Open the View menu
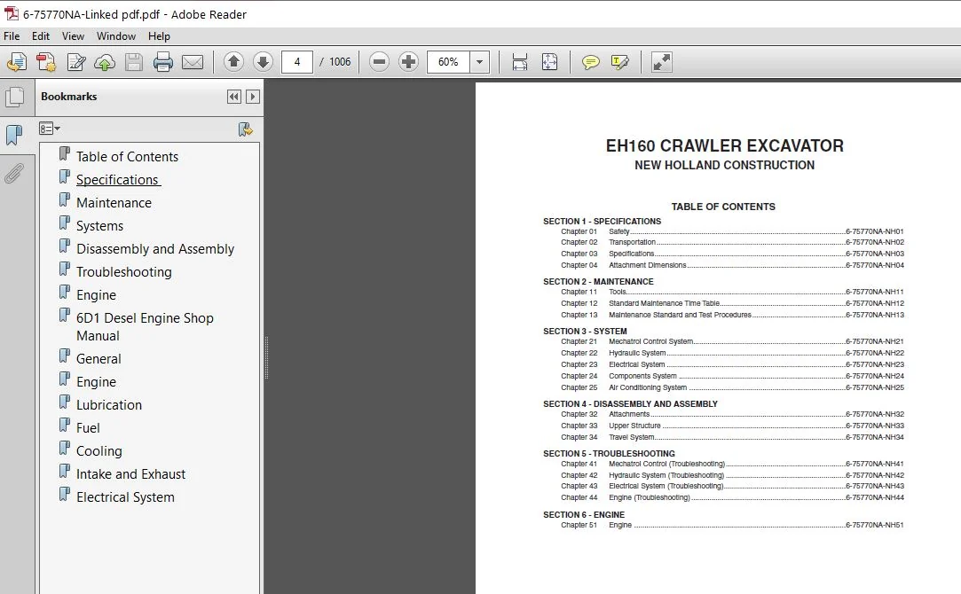Image resolution: width=961 pixels, height=594 pixels. coord(73,36)
